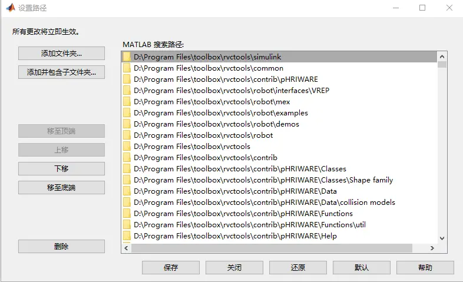Image resolution: width=463 pixels, height=282 pixels.
Task: Click up arrow of vertical scrollbar
Action: point(442,57)
